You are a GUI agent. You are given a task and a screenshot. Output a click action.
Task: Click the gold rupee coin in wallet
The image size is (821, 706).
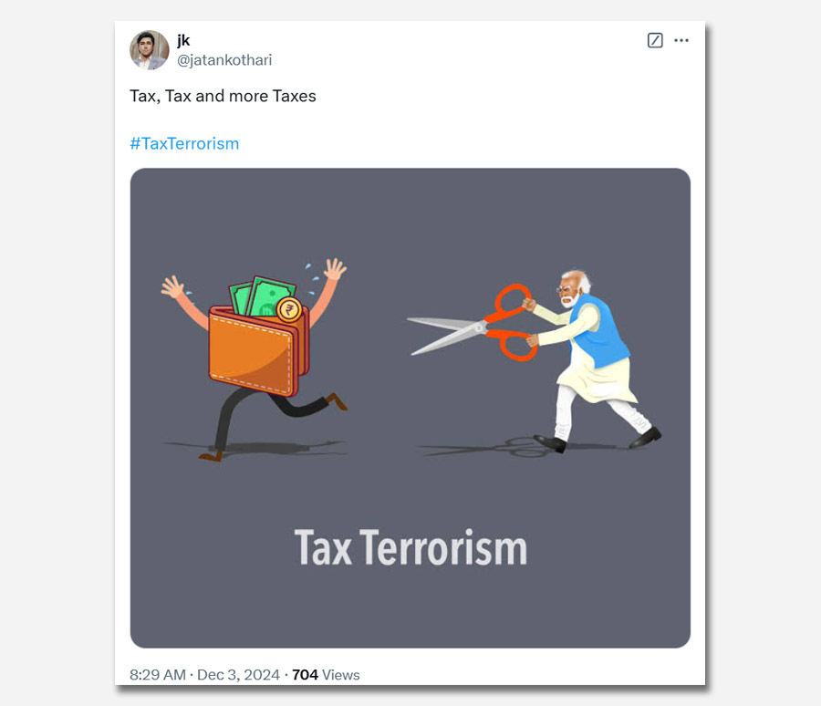288,309
